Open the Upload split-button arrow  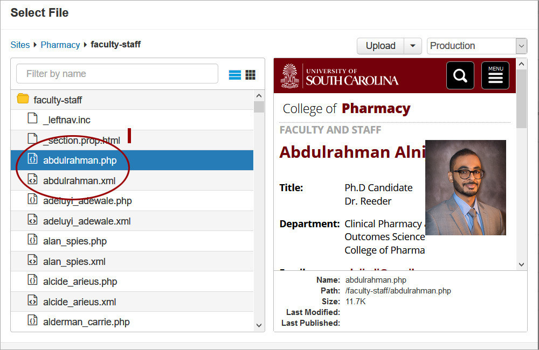coord(413,46)
